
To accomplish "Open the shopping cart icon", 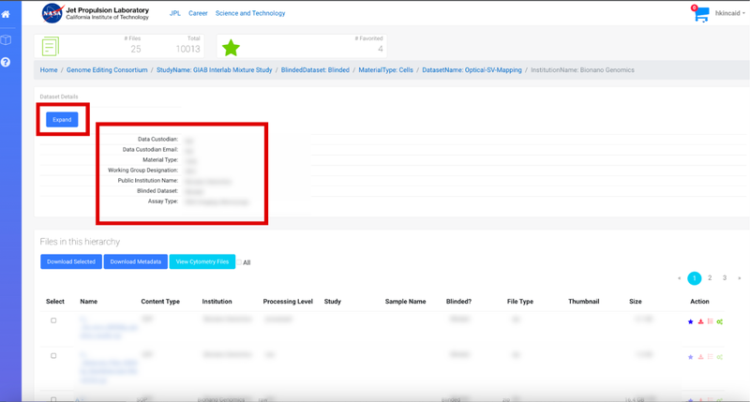I will pyautogui.click(x=700, y=14).
